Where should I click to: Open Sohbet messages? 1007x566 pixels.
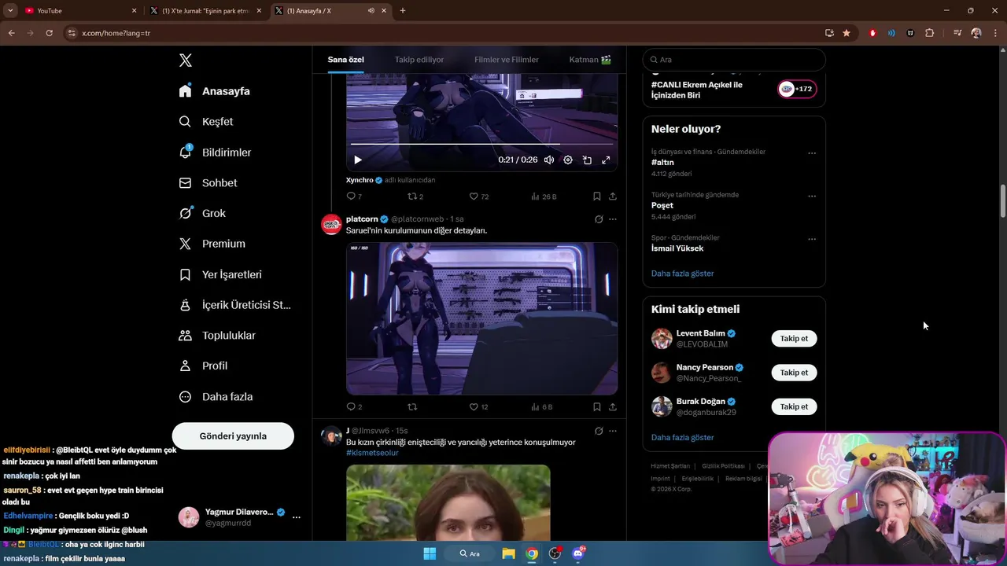pos(208,183)
